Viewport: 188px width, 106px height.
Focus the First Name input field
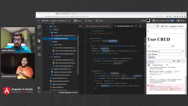[170, 51]
